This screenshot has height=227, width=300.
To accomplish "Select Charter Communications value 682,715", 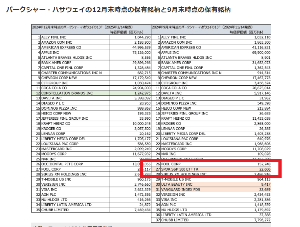I will point(144,73).
